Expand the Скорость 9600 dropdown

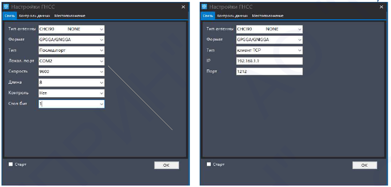tap(101, 72)
